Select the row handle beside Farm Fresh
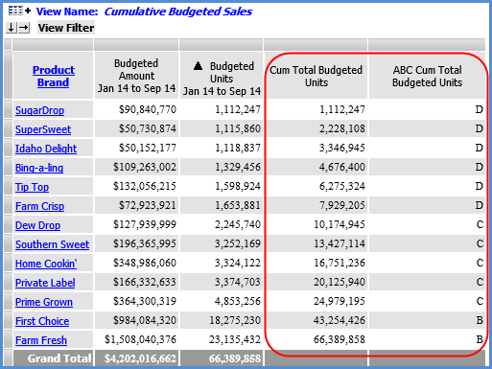492x369 pixels. click(x=9, y=339)
